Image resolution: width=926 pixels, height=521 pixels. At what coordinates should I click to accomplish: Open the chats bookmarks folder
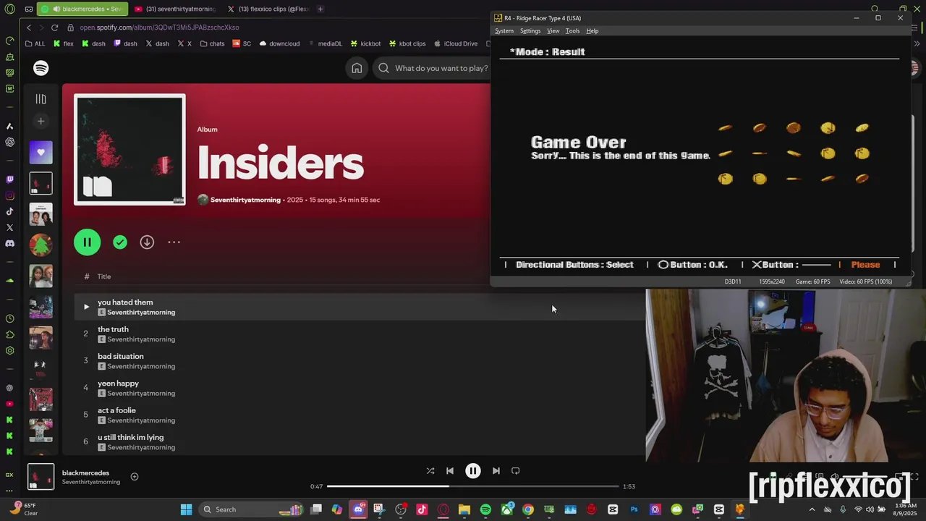click(212, 43)
